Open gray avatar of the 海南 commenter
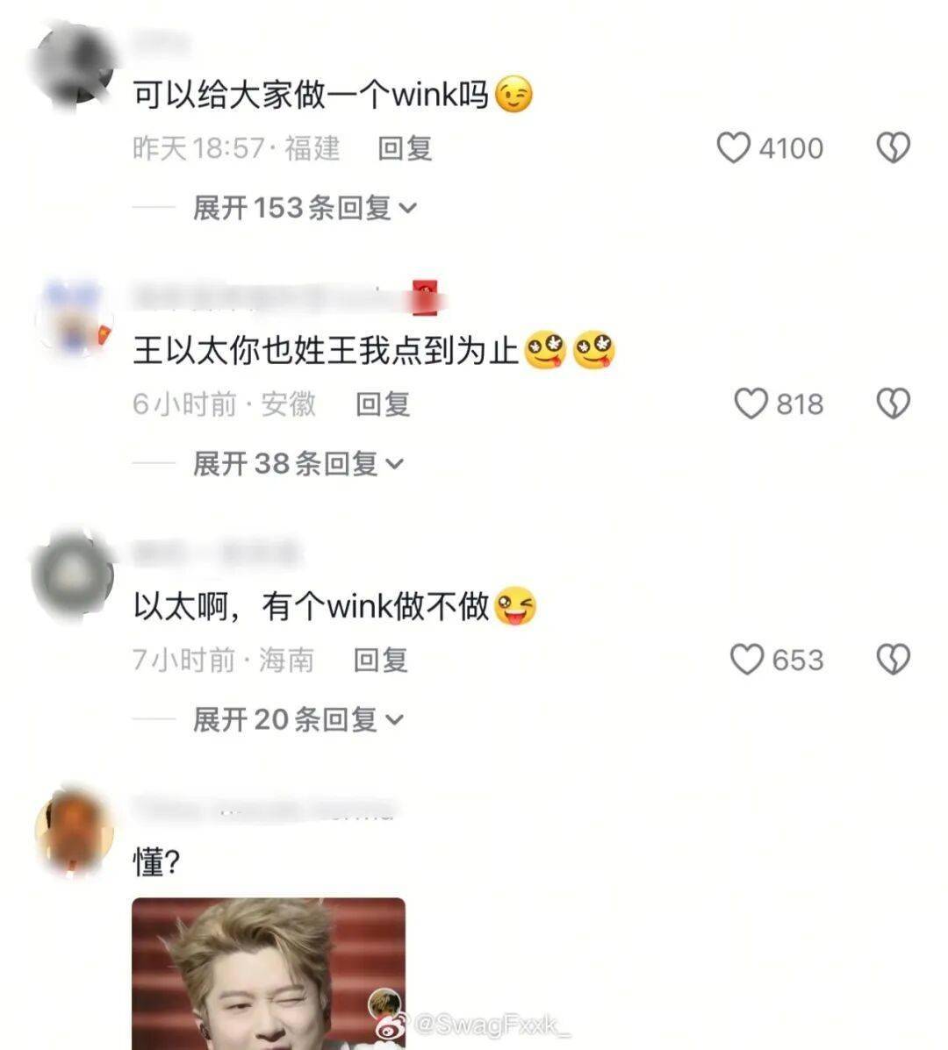 (x=74, y=576)
